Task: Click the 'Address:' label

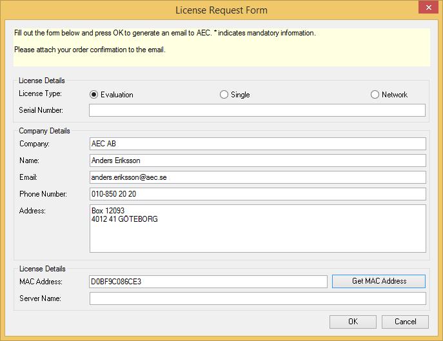Action: click(x=32, y=211)
